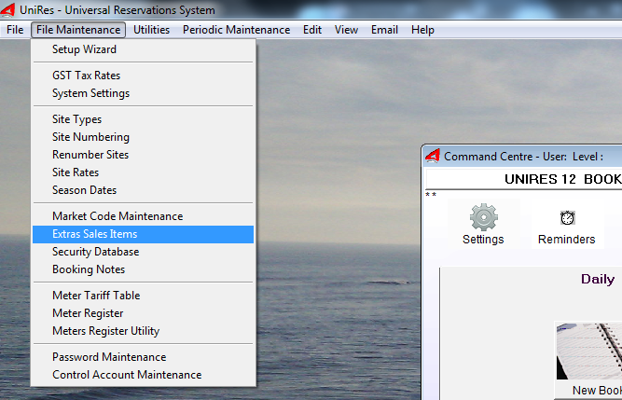
Task: Open Site Rates
Action: coord(144,172)
